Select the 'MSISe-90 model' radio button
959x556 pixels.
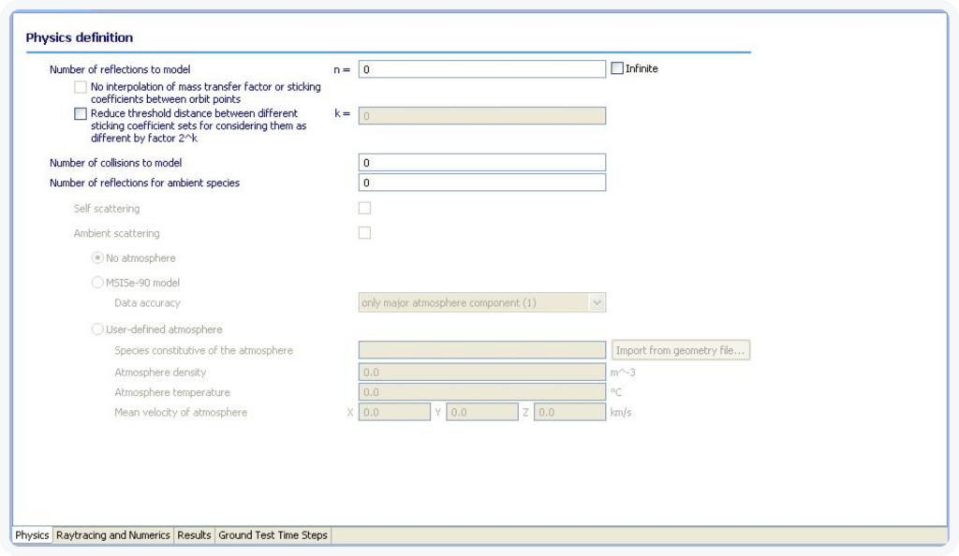click(x=97, y=282)
